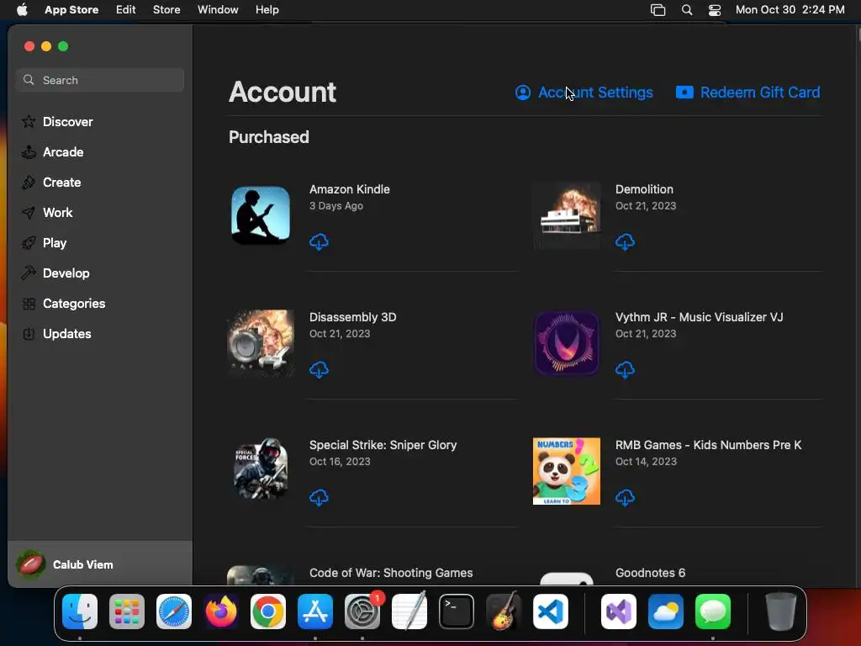This screenshot has height=646, width=861.
Task: Open the Edit menu
Action: 126,10
